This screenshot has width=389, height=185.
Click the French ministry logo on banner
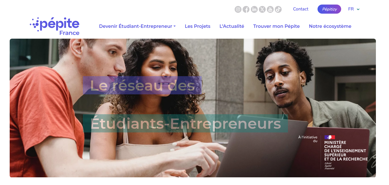(x=333, y=152)
